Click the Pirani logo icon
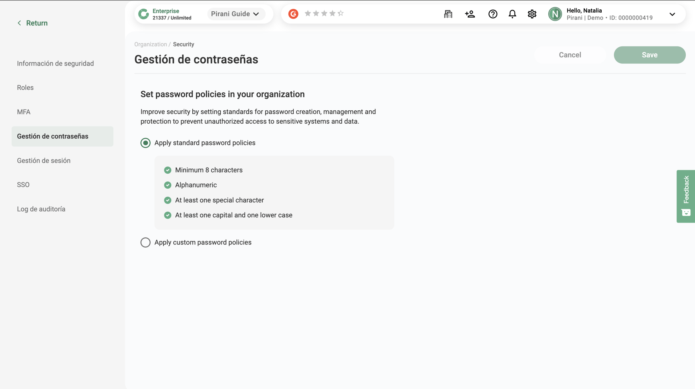The height and width of the screenshot is (389, 695). [143, 14]
